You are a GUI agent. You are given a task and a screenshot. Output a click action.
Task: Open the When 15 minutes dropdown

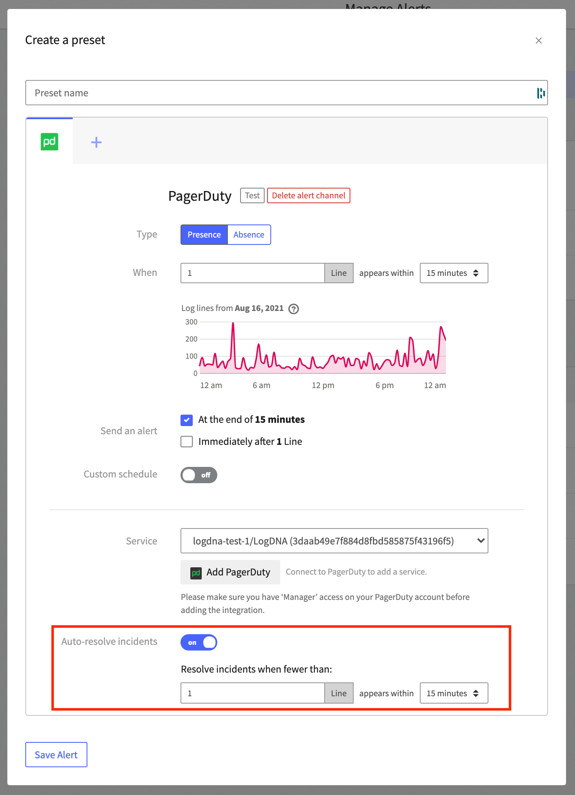[454, 273]
